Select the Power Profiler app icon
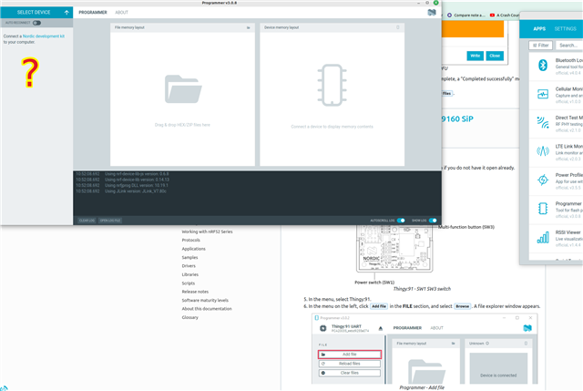The width and height of the screenshot is (583, 391). 543,180
